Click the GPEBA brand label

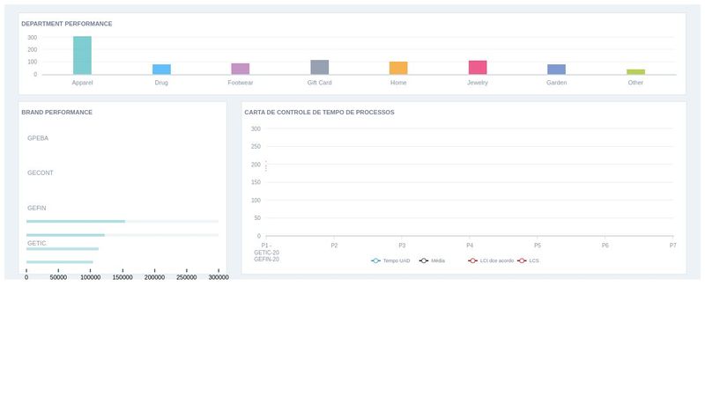38,138
